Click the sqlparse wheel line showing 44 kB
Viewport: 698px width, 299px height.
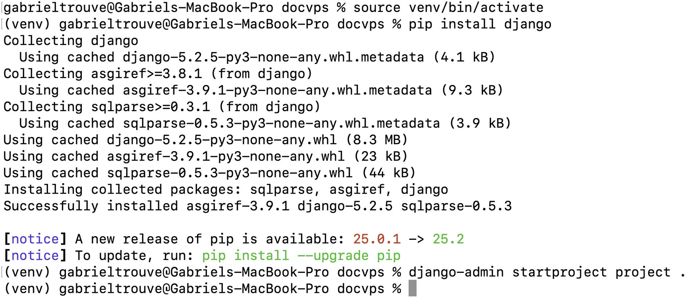(x=209, y=173)
